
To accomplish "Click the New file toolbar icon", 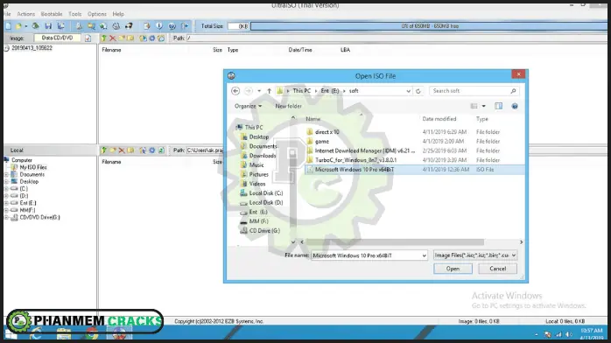I will point(8,26).
